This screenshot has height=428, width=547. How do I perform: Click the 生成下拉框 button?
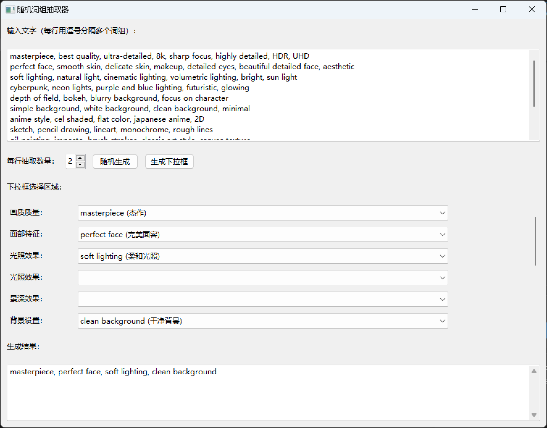(x=169, y=162)
